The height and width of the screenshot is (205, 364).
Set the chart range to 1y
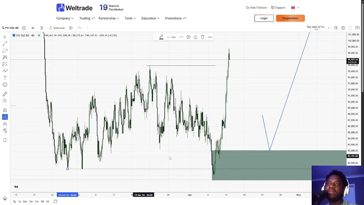[x=20, y=202]
